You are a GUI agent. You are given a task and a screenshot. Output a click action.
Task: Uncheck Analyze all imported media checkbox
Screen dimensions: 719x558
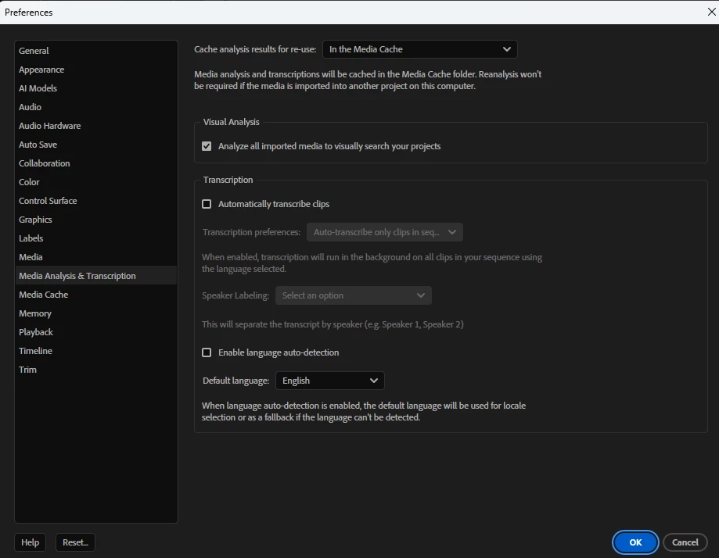(x=207, y=146)
